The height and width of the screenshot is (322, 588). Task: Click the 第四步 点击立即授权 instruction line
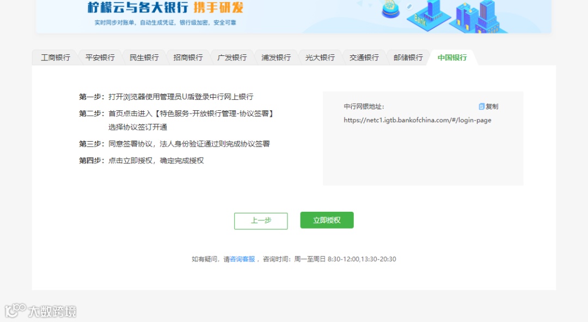pyautogui.click(x=142, y=161)
